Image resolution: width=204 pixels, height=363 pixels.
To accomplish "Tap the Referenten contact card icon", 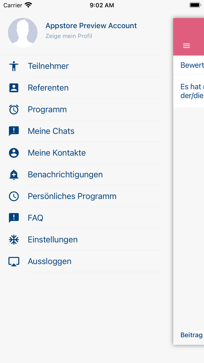I will (14, 88).
